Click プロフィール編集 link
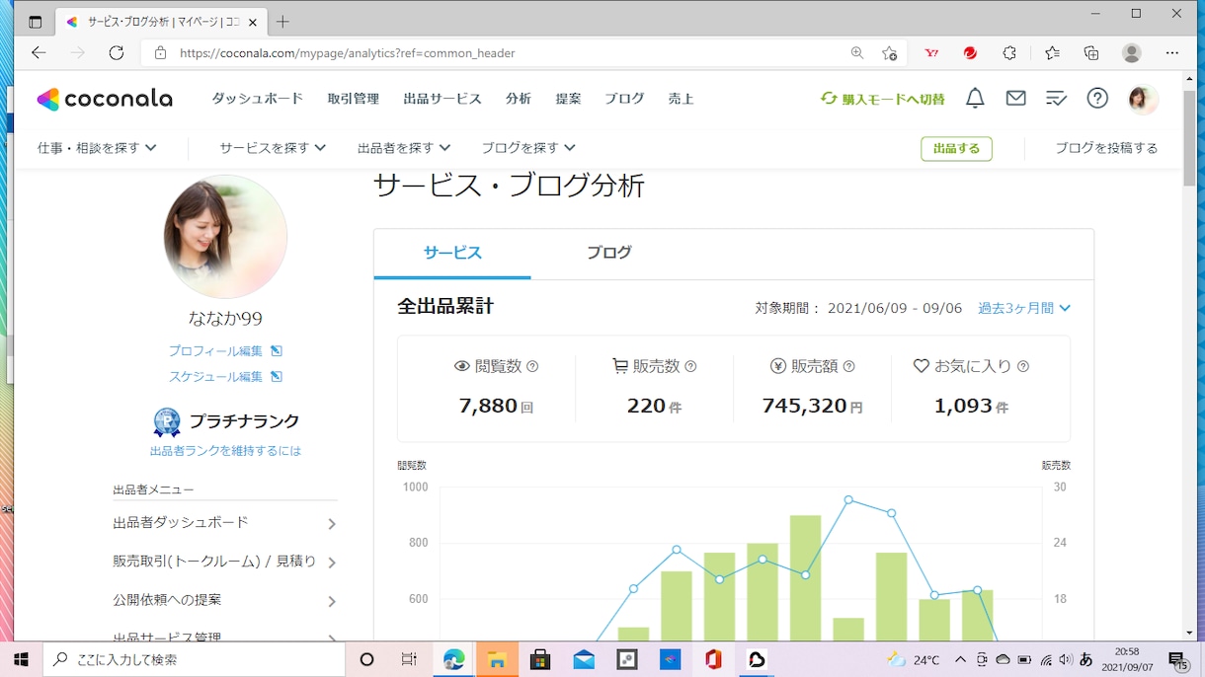 [x=225, y=351]
